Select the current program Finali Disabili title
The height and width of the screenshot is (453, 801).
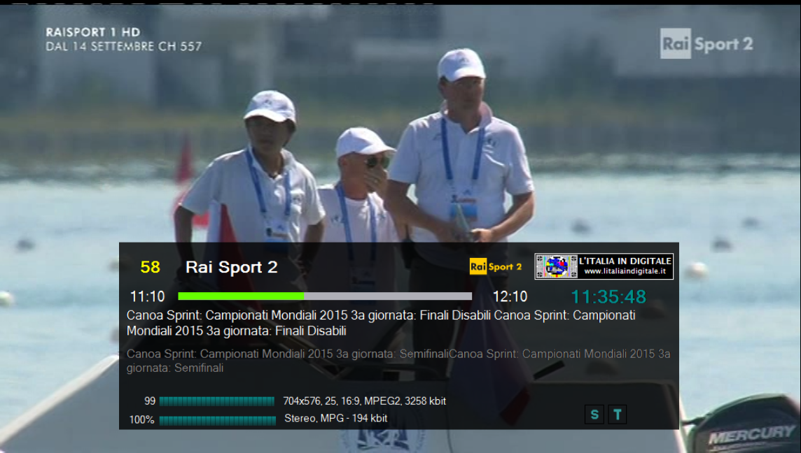(x=381, y=323)
